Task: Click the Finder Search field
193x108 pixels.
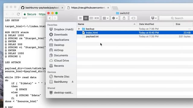Action: pyautogui.click(x=176, y=18)
